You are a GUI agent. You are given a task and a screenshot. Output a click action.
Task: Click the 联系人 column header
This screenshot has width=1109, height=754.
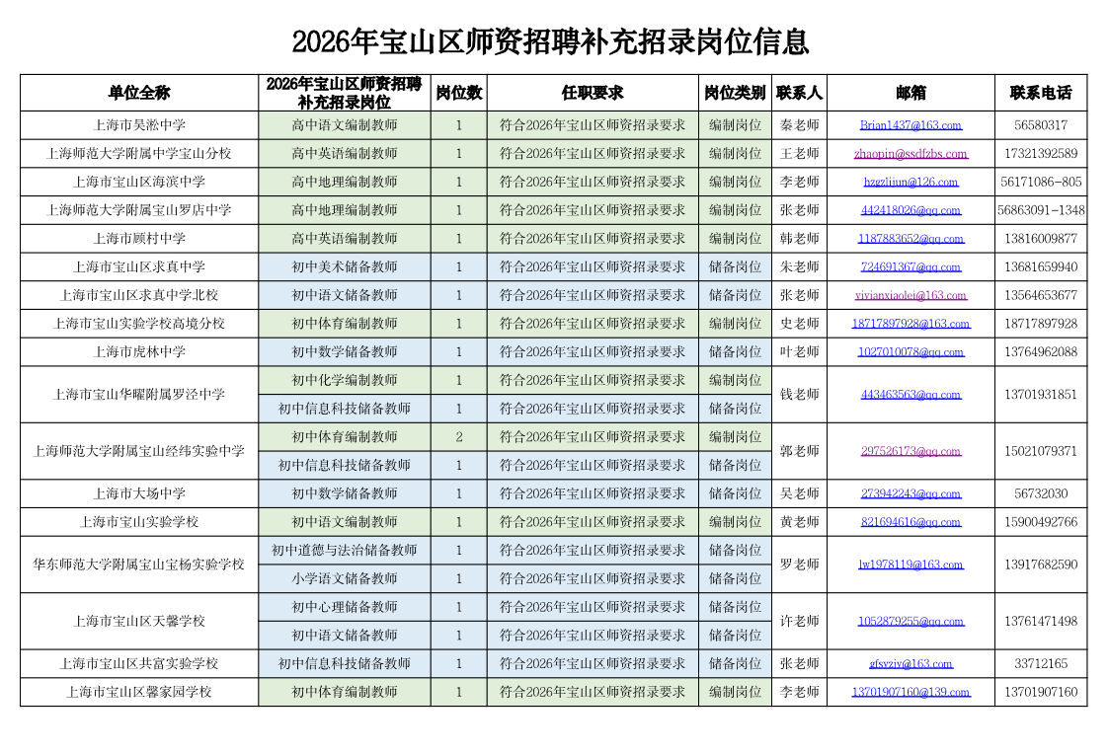(x=799, y=93)
